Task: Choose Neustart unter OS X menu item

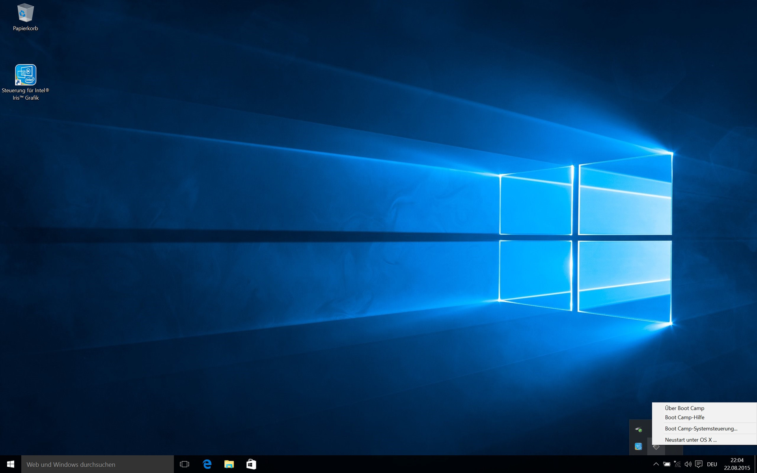Action: tap(691, 440)
